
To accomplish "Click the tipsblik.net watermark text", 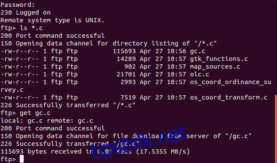I will [x=138, y=143].
